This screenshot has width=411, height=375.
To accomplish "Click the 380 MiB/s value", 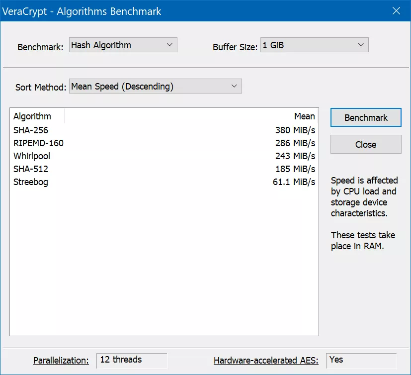I will [295, 130].
